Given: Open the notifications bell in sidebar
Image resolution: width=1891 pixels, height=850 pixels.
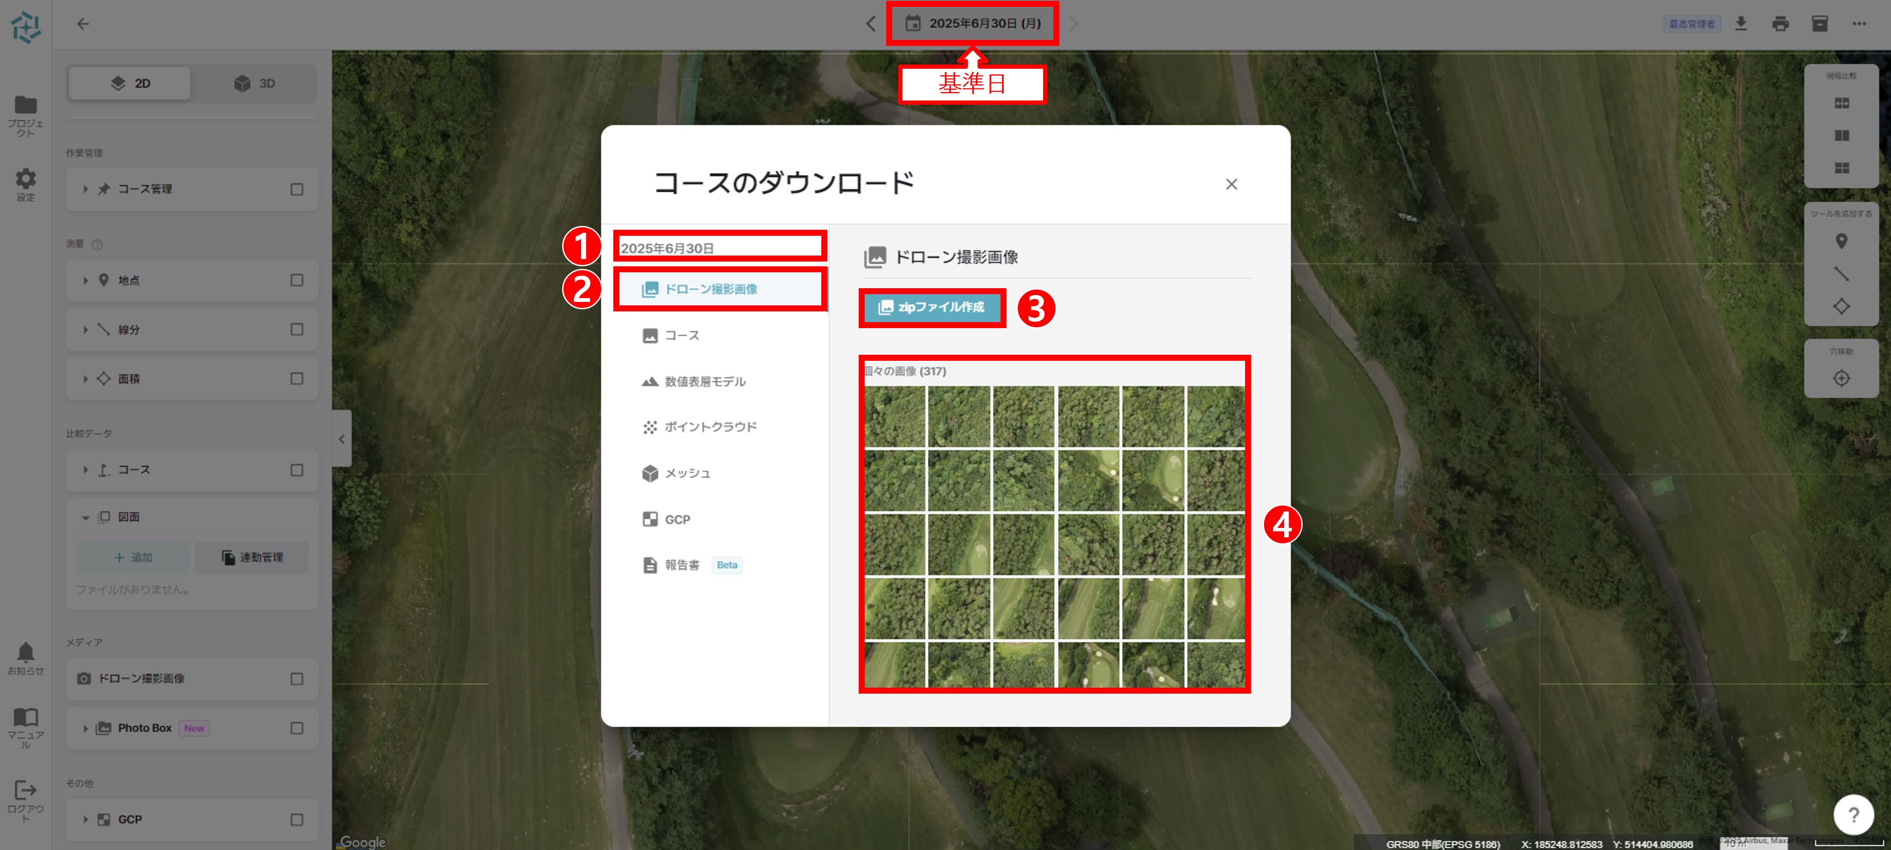Looking at the screenshot, I should coord(26,653).
